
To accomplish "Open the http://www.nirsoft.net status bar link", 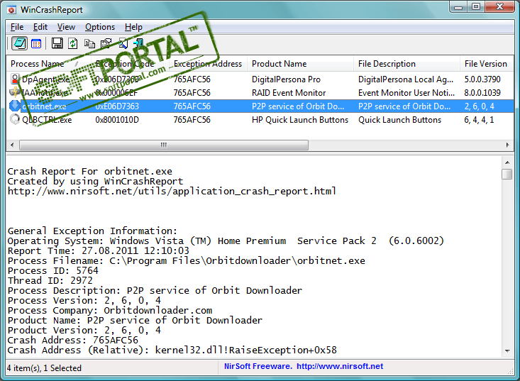I will [340, 366].
